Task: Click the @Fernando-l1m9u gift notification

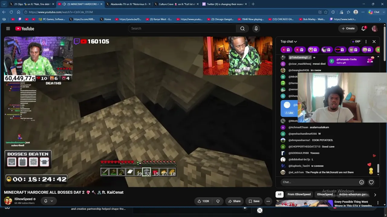Action: [351, 61]
